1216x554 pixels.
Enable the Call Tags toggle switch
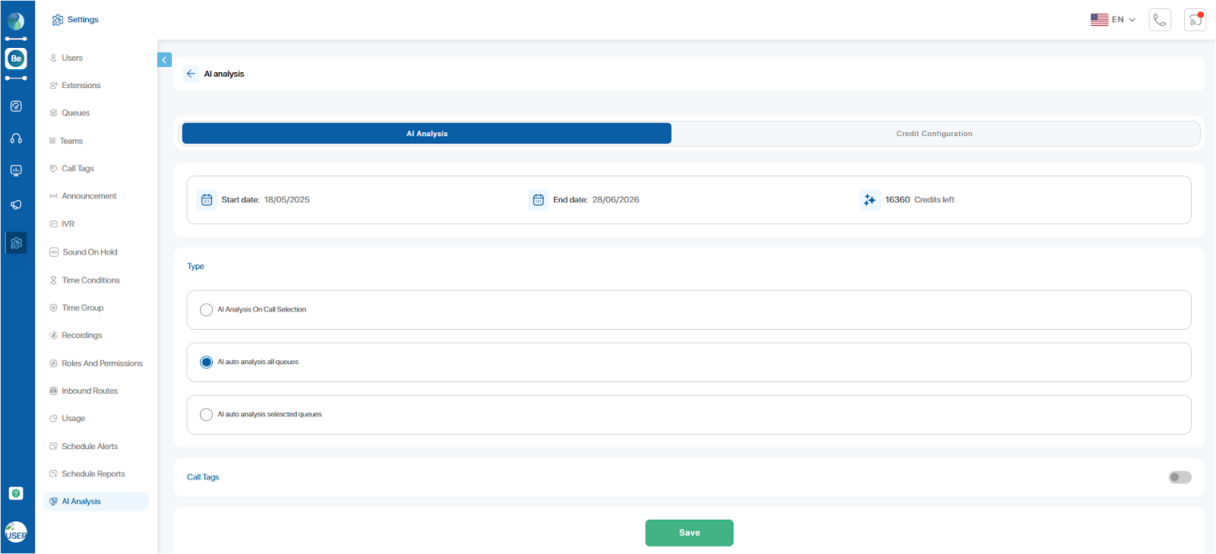(1180, 477)
